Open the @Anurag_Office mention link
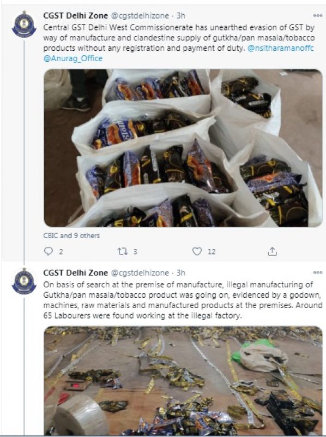The width and height of the screenshot is (326, 437). click(73, 58)
